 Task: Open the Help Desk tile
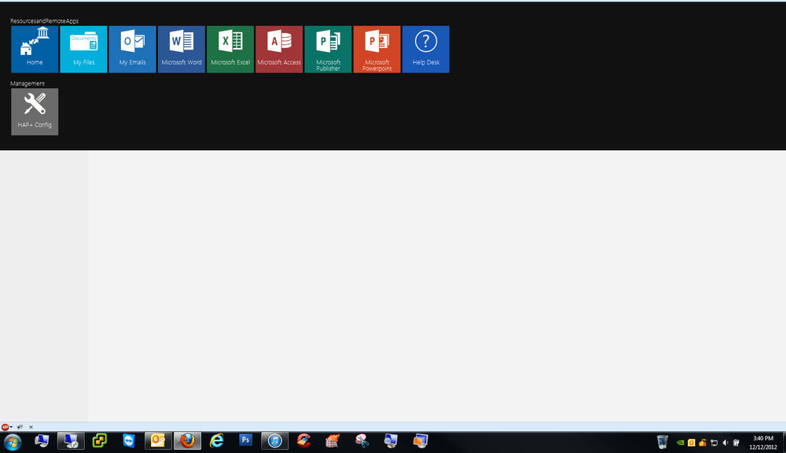(x=425, y=50)
